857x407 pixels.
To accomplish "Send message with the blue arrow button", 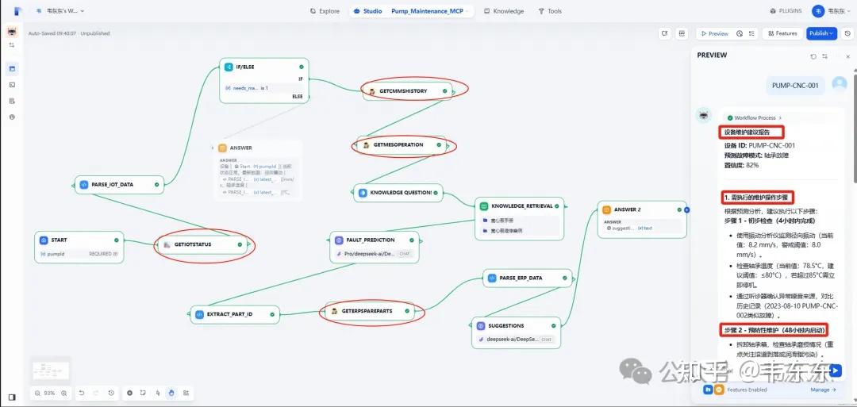I will point(836,371).
